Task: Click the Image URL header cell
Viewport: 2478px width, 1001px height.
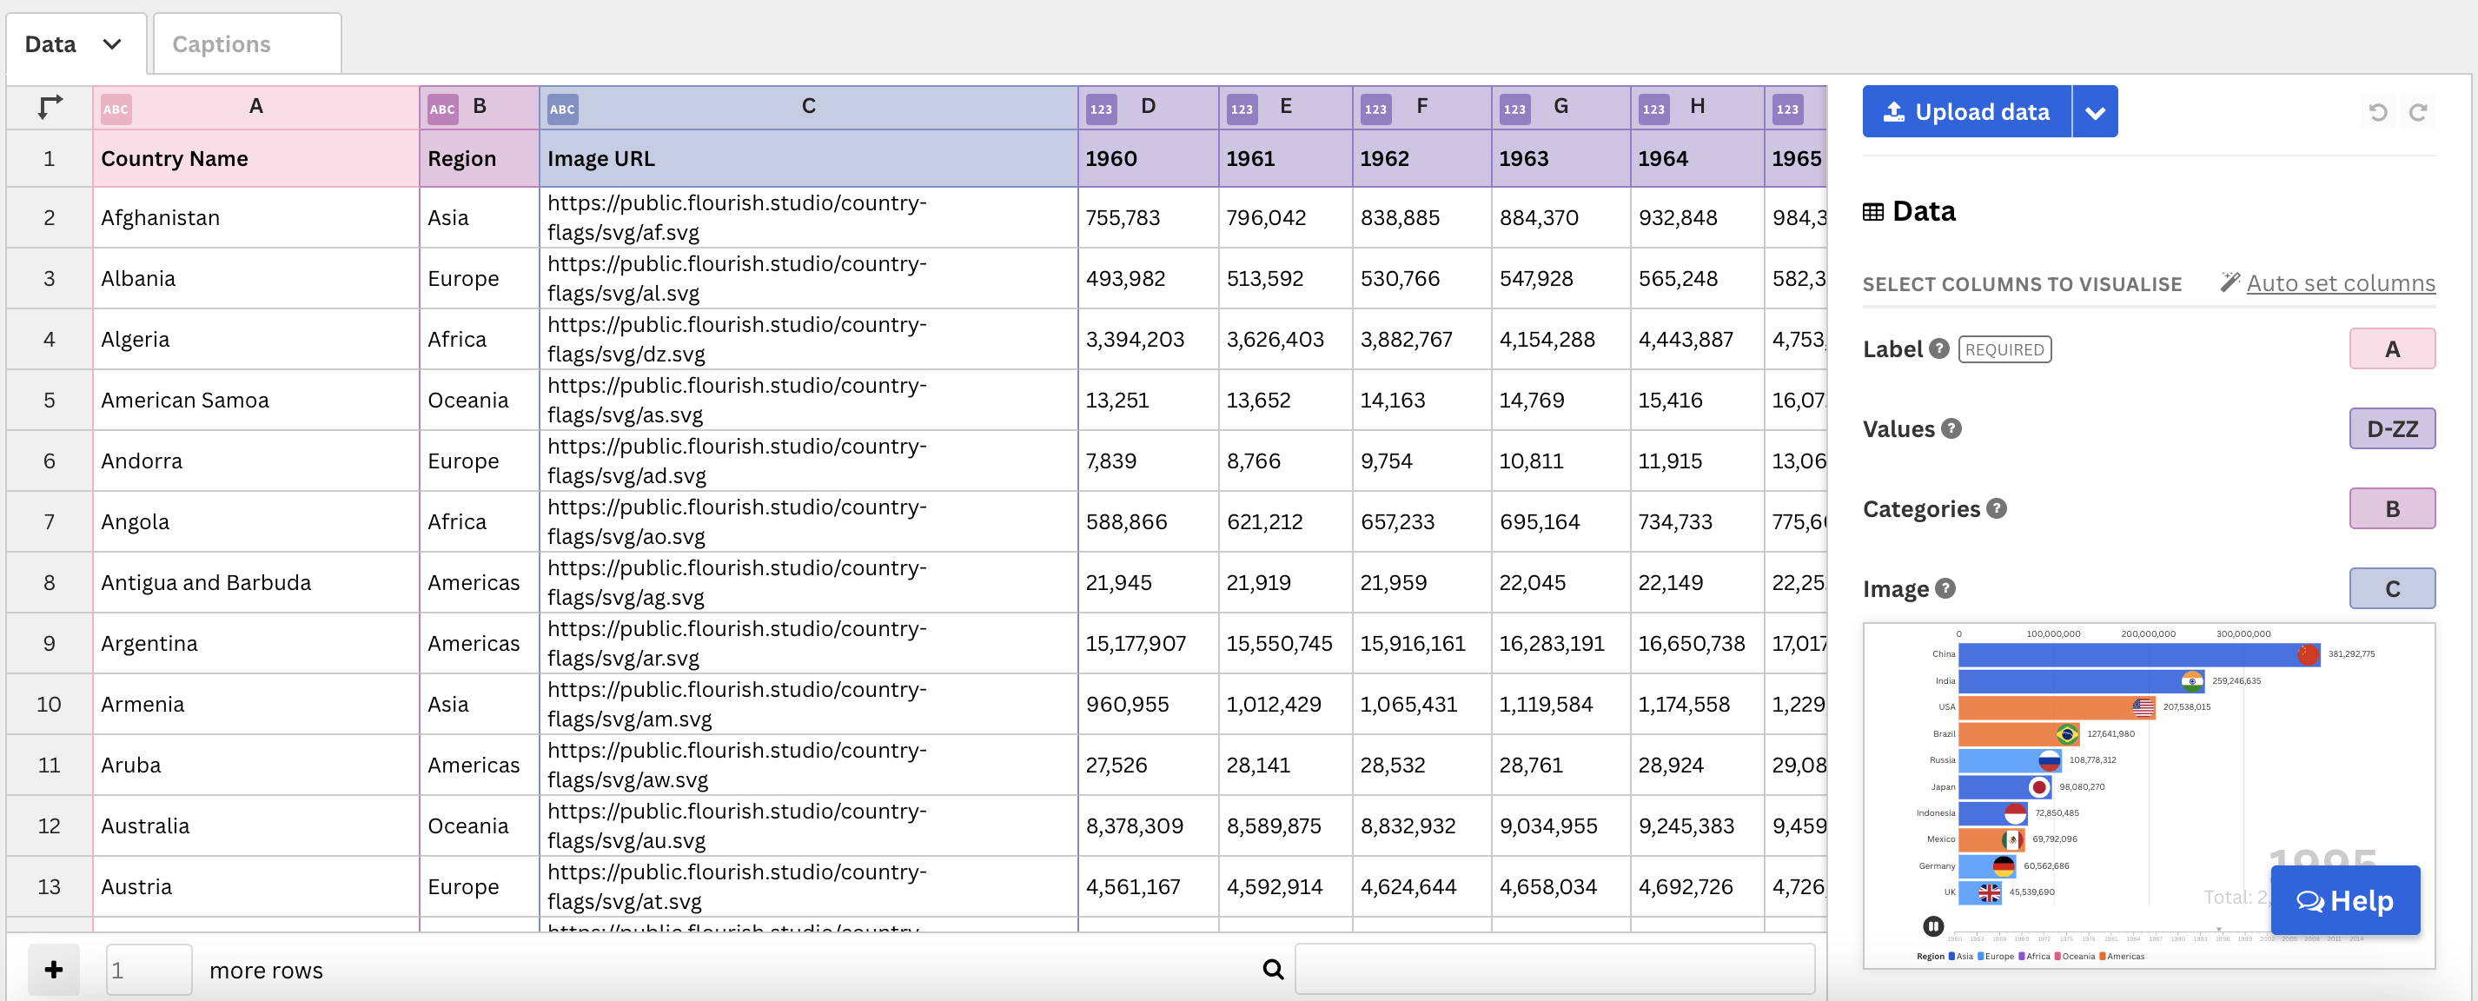Action: tap(808, 159)
